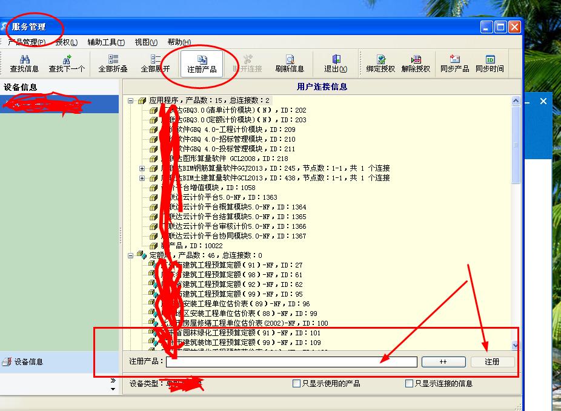This screenshot has height=411, width=561.
Task: Select row 云计价平台结算模块5.0-NF，ID：1365
Action: coord(234,217)
